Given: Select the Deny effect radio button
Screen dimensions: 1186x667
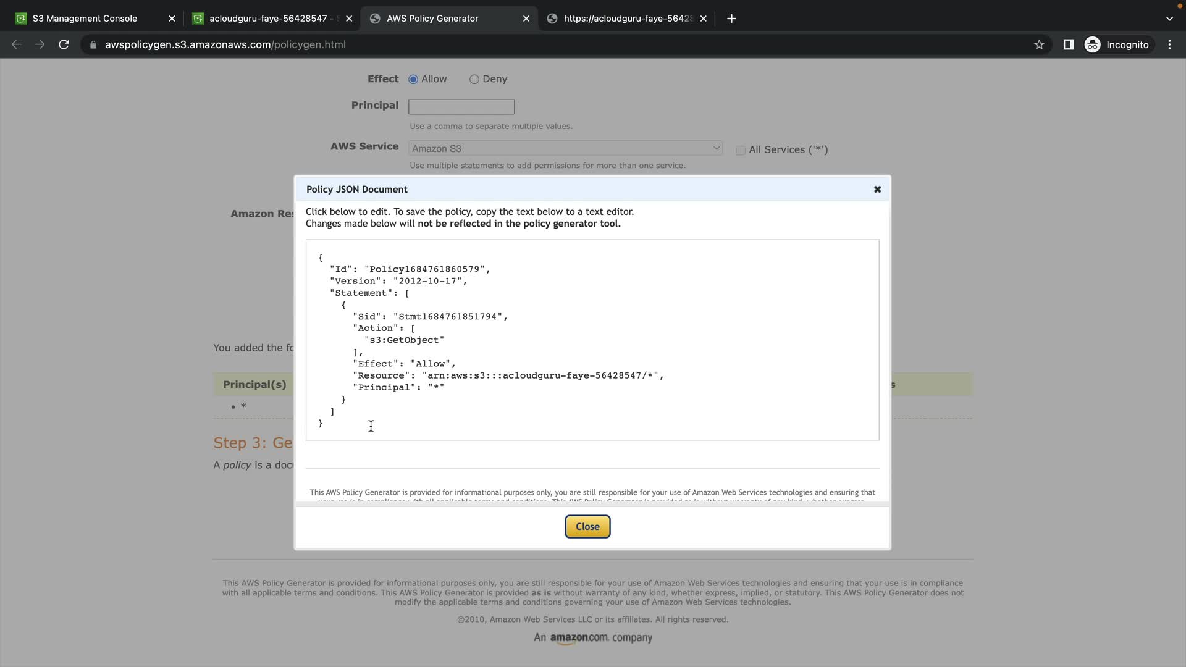Looking at the screenshot, I should tap(474, 79).
